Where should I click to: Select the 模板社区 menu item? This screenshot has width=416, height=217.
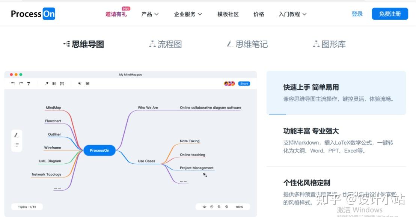click(228, 14)
